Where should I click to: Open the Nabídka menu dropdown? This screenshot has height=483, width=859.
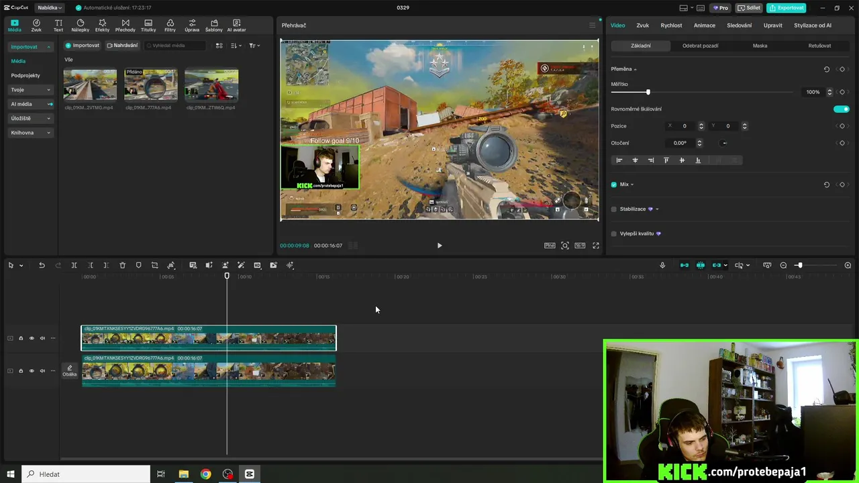pyautogui.click(x=49, y=8)
